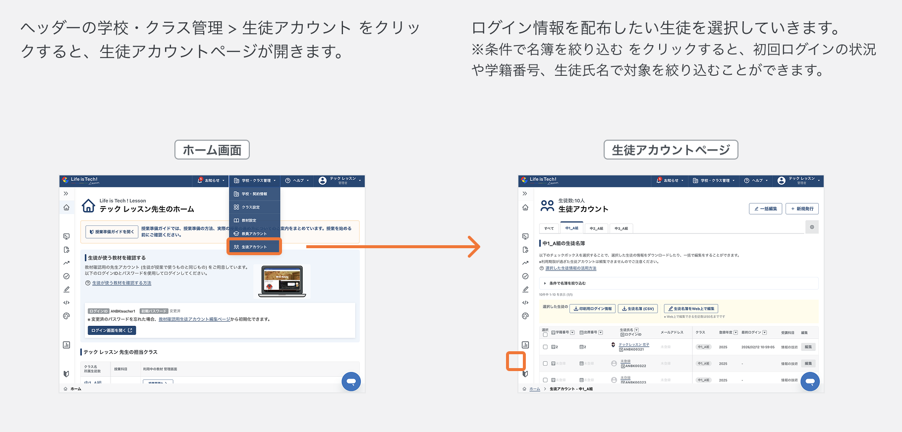Click the 一括編集 button
This screenshot has height=432, width=902.
[x=766, y=209]
